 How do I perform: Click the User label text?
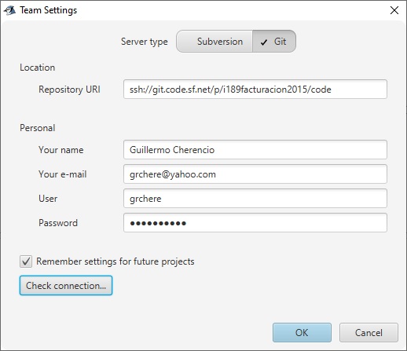[48, 199]
